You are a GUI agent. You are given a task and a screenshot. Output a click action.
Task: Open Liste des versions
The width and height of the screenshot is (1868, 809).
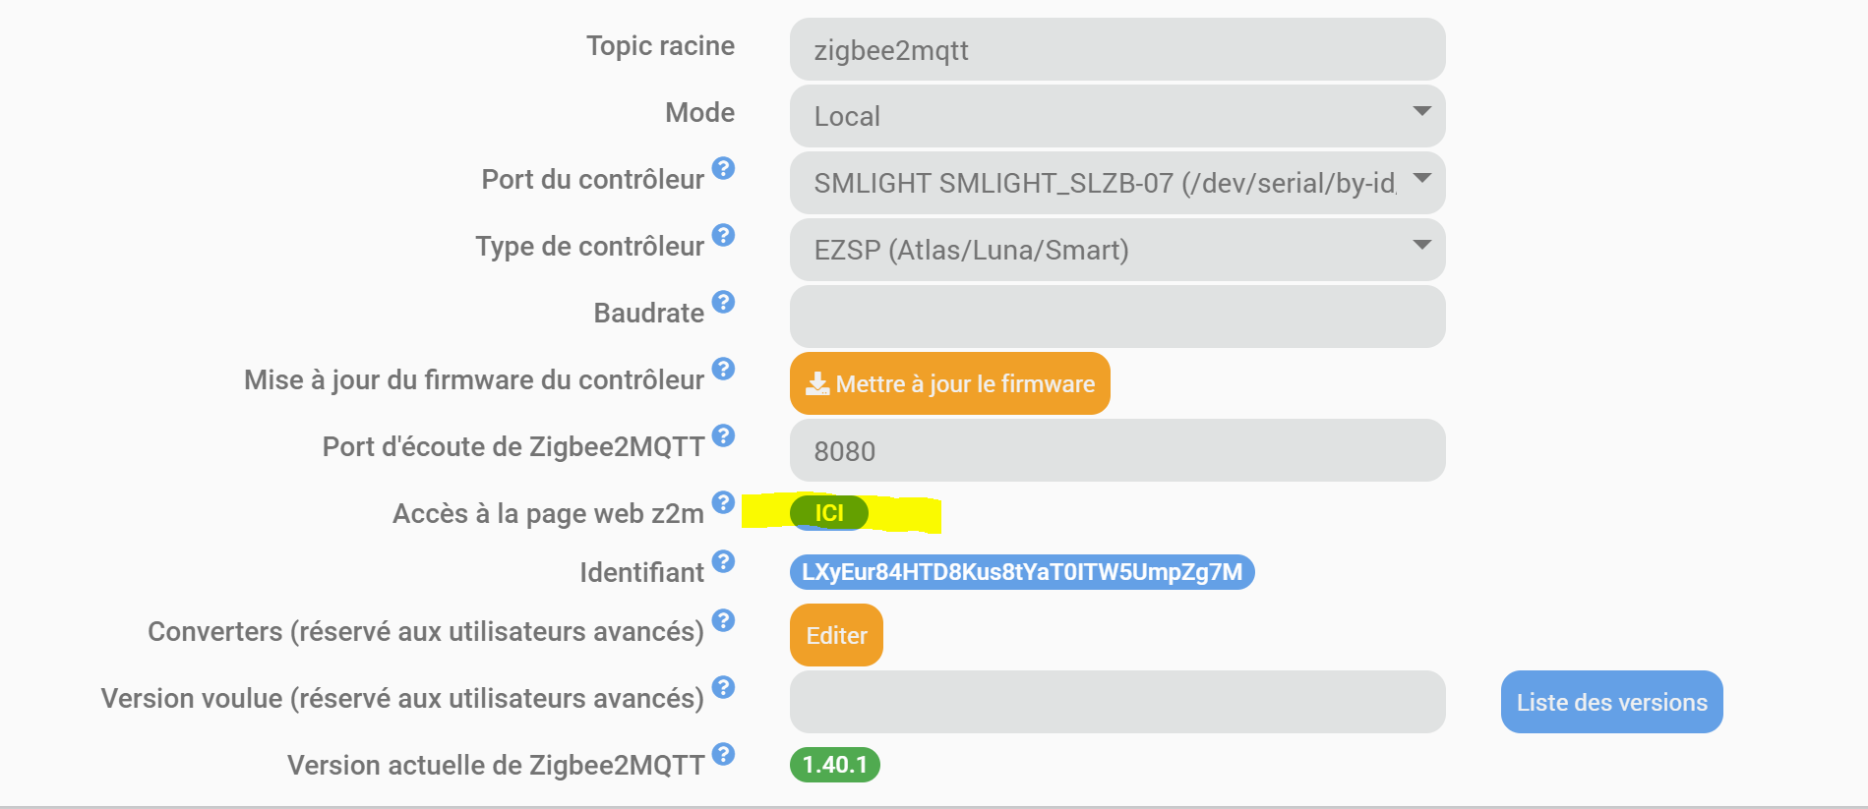tap(1611, 702)
